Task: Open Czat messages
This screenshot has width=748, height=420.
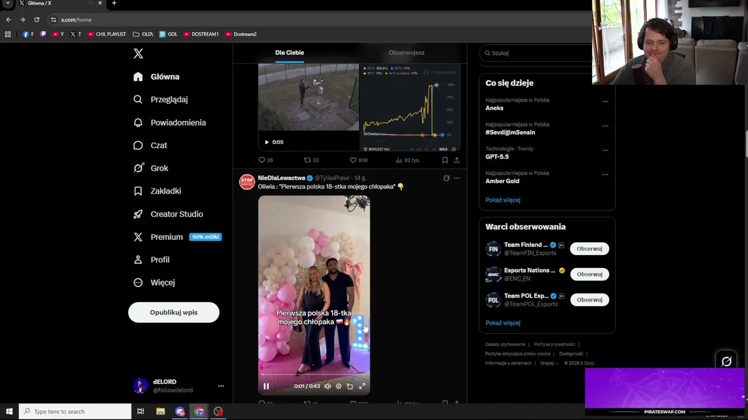Action: click(150, 145)
